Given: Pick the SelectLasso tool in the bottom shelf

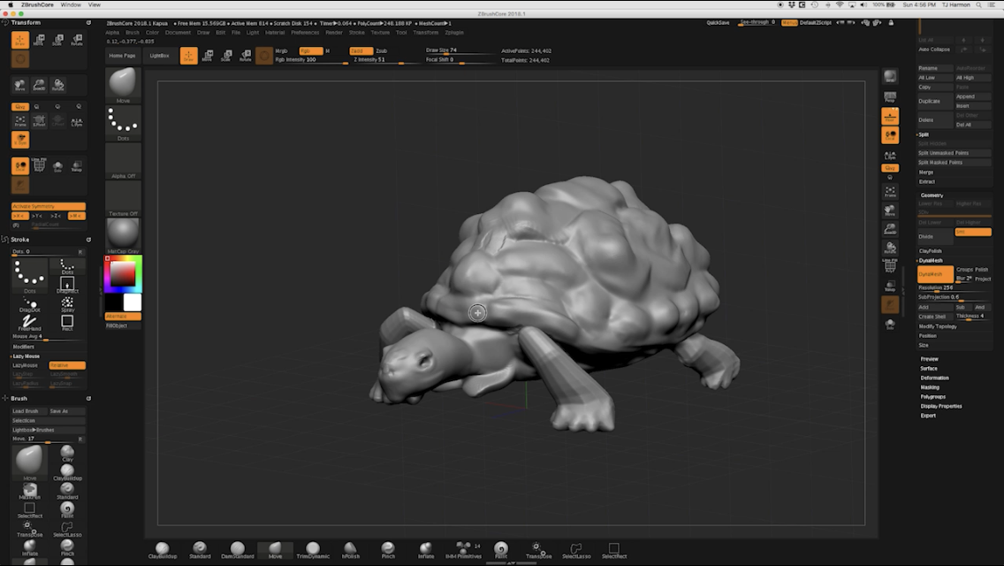Looking at the screenshot, I should pyautogui.click(x=576, y=550).
